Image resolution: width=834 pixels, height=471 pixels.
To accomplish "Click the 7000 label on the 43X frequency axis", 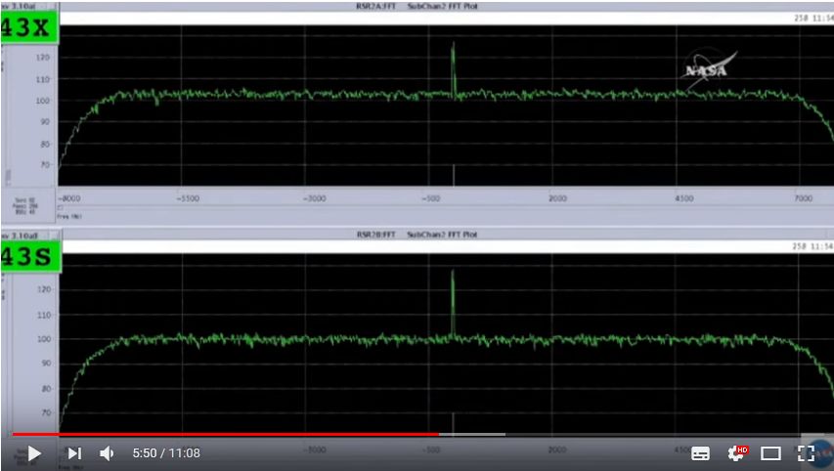I will 803,198.
